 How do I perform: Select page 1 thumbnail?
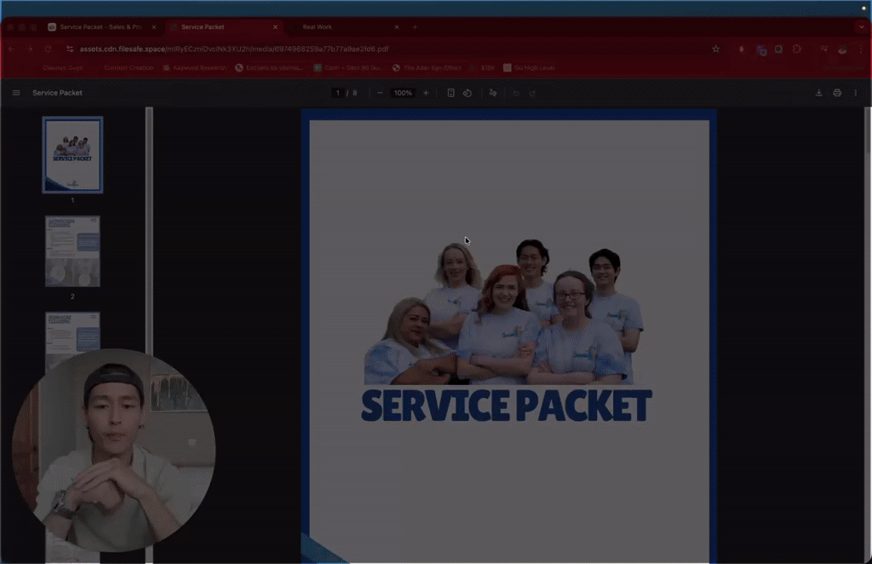point(72,154)
